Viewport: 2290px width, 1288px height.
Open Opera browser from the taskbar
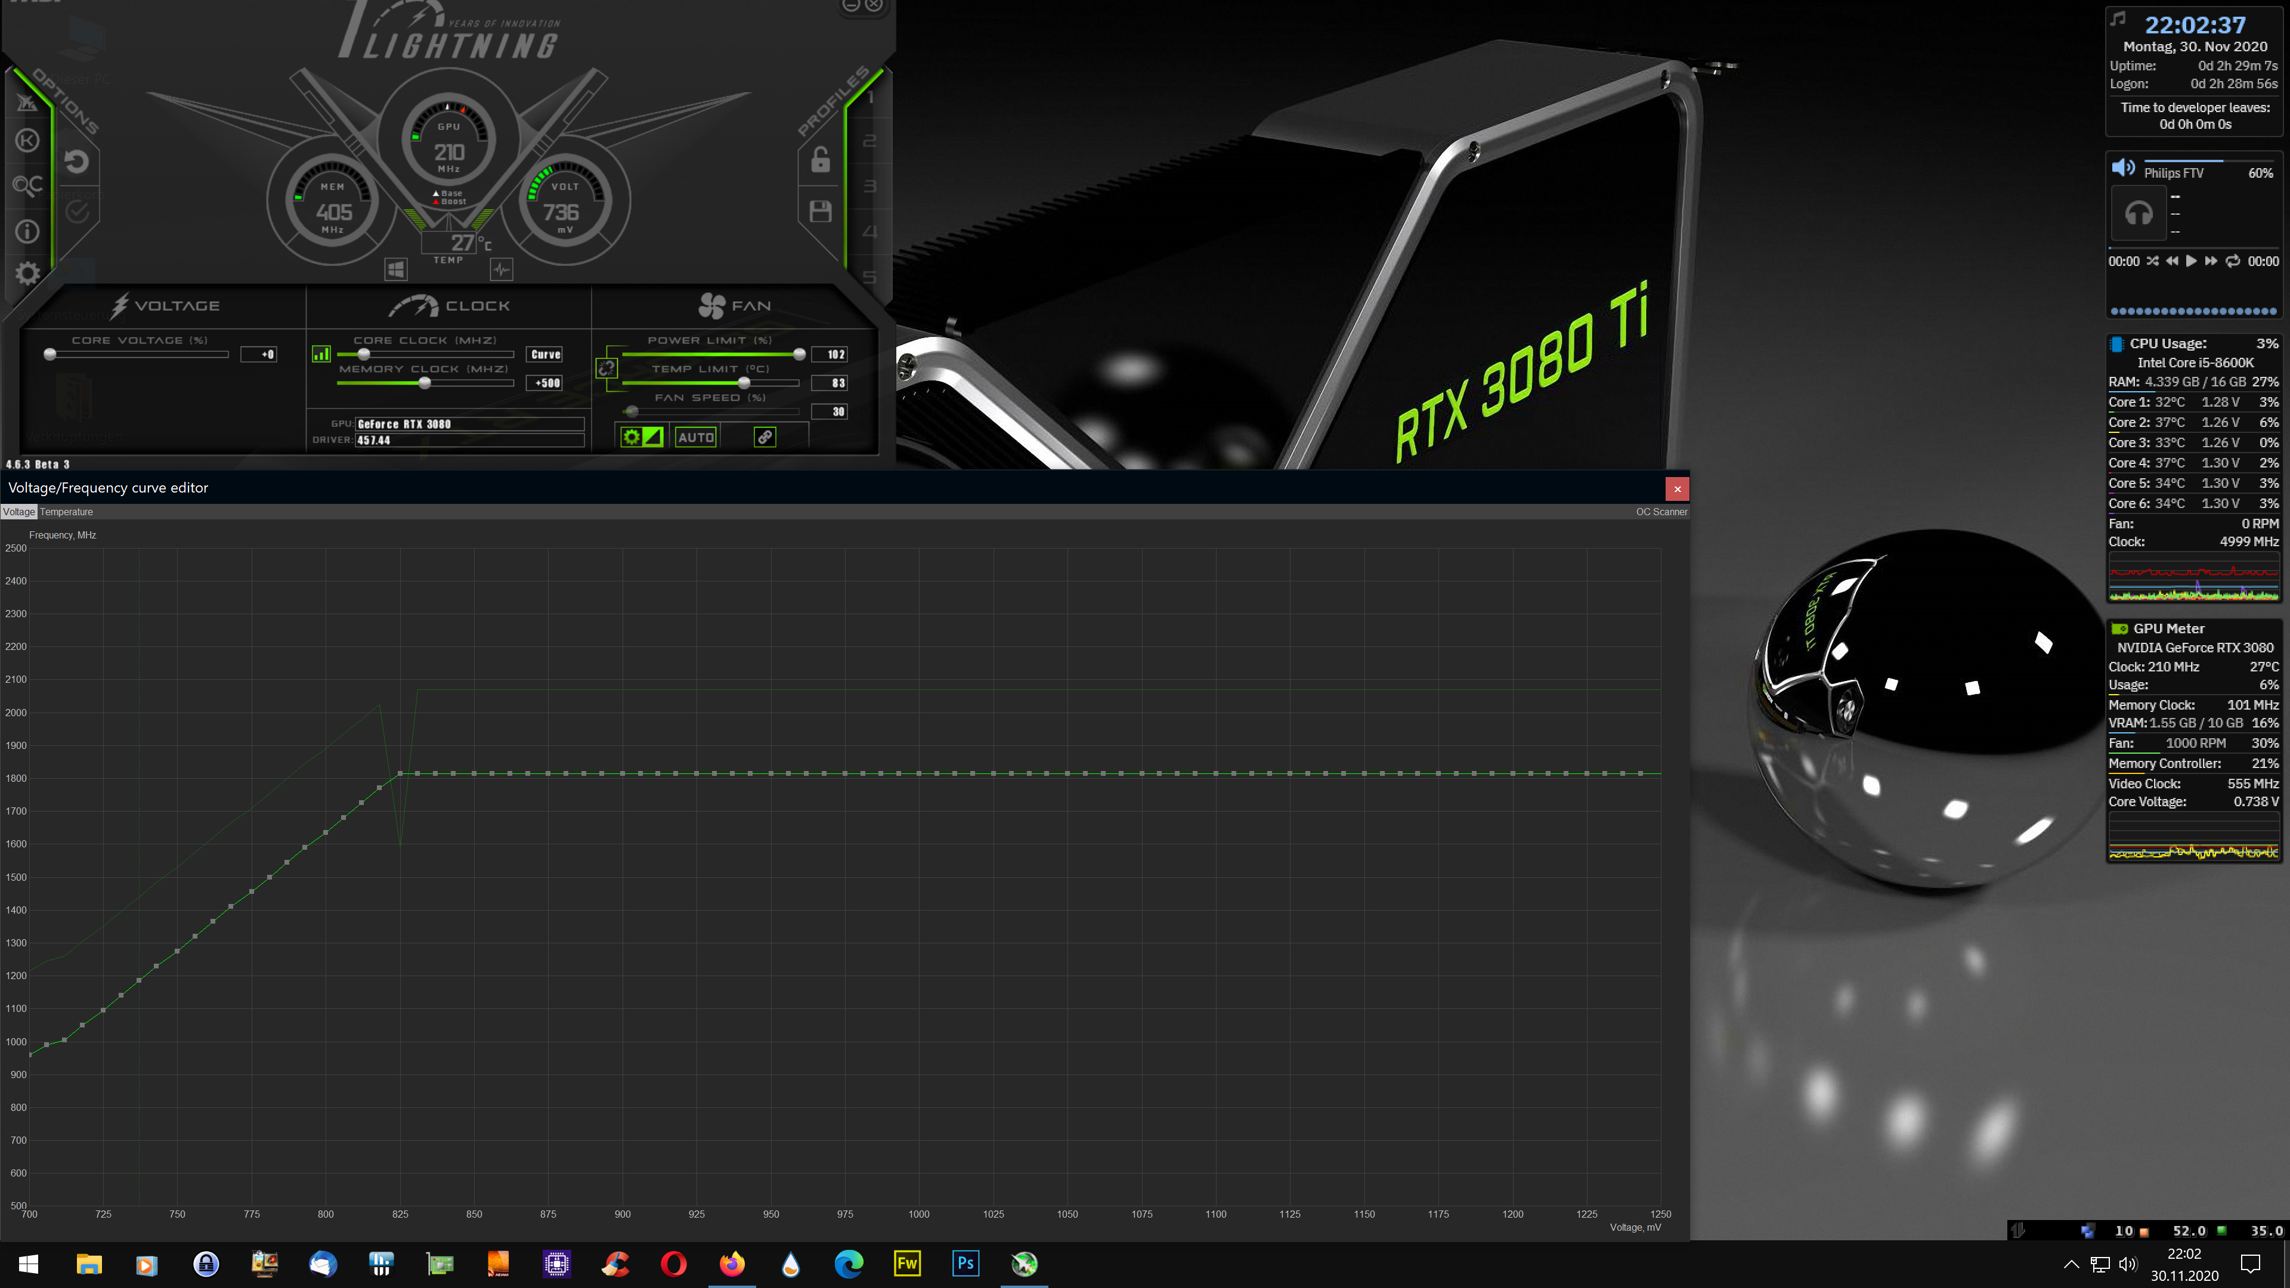coord(674,1263)
